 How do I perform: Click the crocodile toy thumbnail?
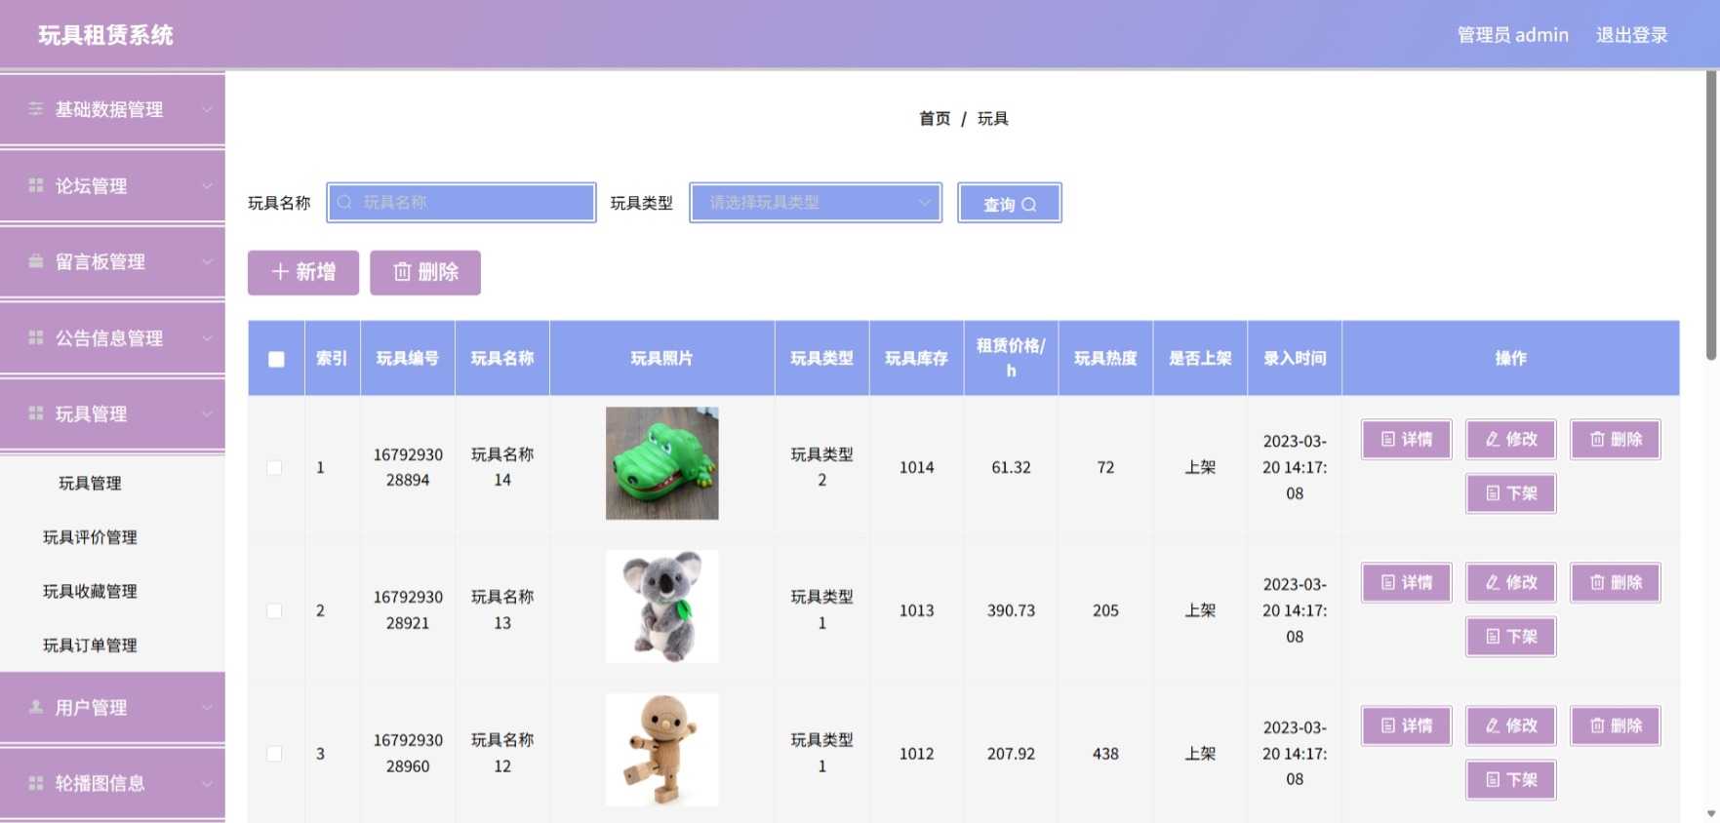pos(662,463)
